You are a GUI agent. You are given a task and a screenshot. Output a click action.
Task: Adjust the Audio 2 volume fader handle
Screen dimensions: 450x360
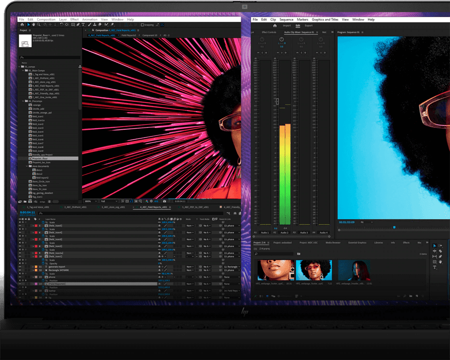click(x=277, y=101)
